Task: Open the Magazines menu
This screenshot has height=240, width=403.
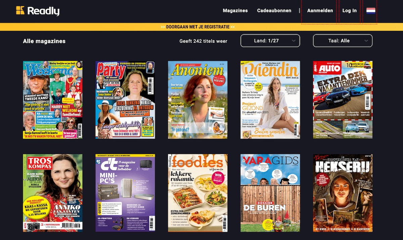Action: [x=235, y=11]
